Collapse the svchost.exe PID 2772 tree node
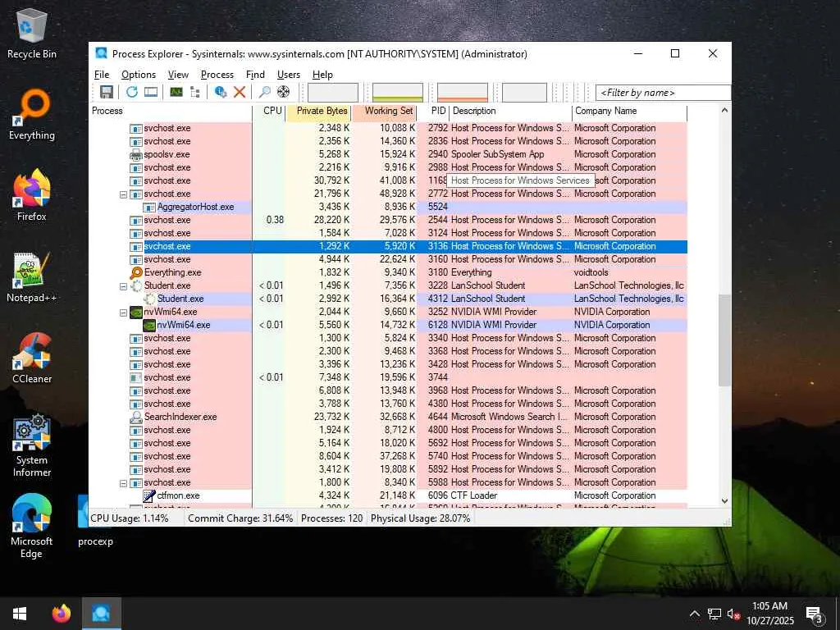This screenshot has width=840, height=630. (x=123, y=194)
